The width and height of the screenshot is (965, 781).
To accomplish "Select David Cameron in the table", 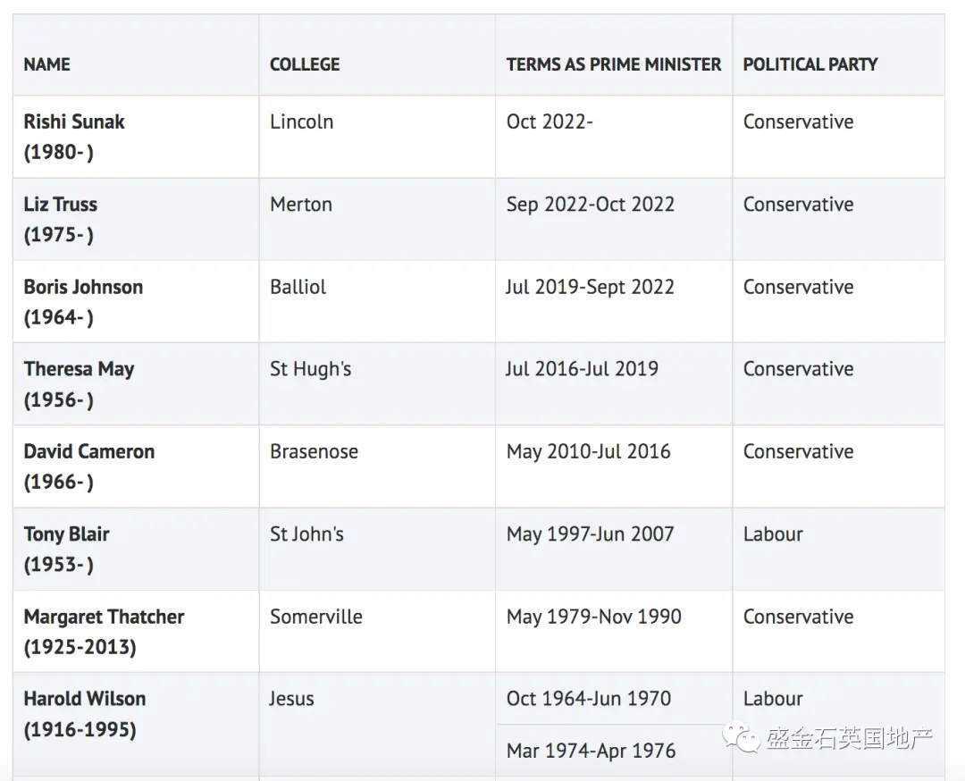I will coord(89,452).
